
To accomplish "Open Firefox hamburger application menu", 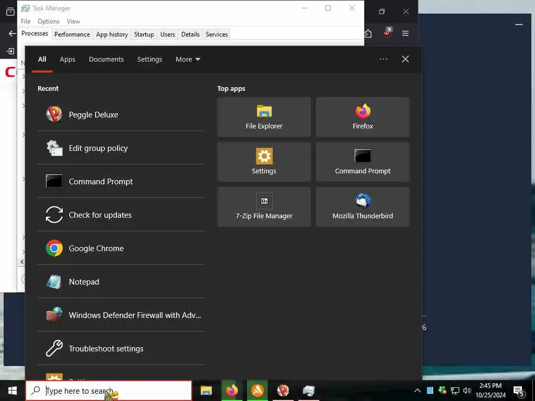I will [405, 33].
